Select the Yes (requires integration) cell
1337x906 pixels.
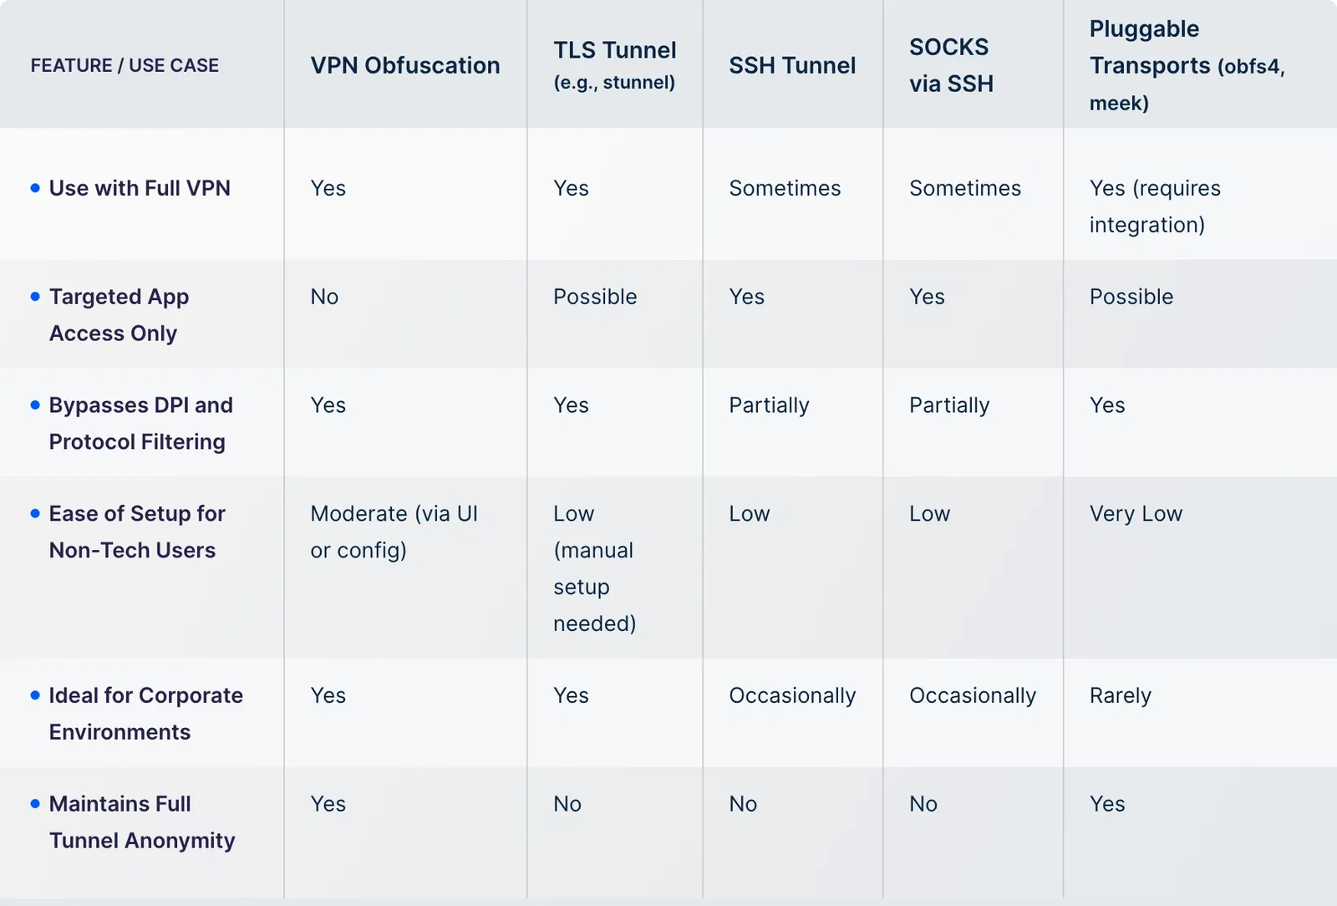click(1155, 206)
